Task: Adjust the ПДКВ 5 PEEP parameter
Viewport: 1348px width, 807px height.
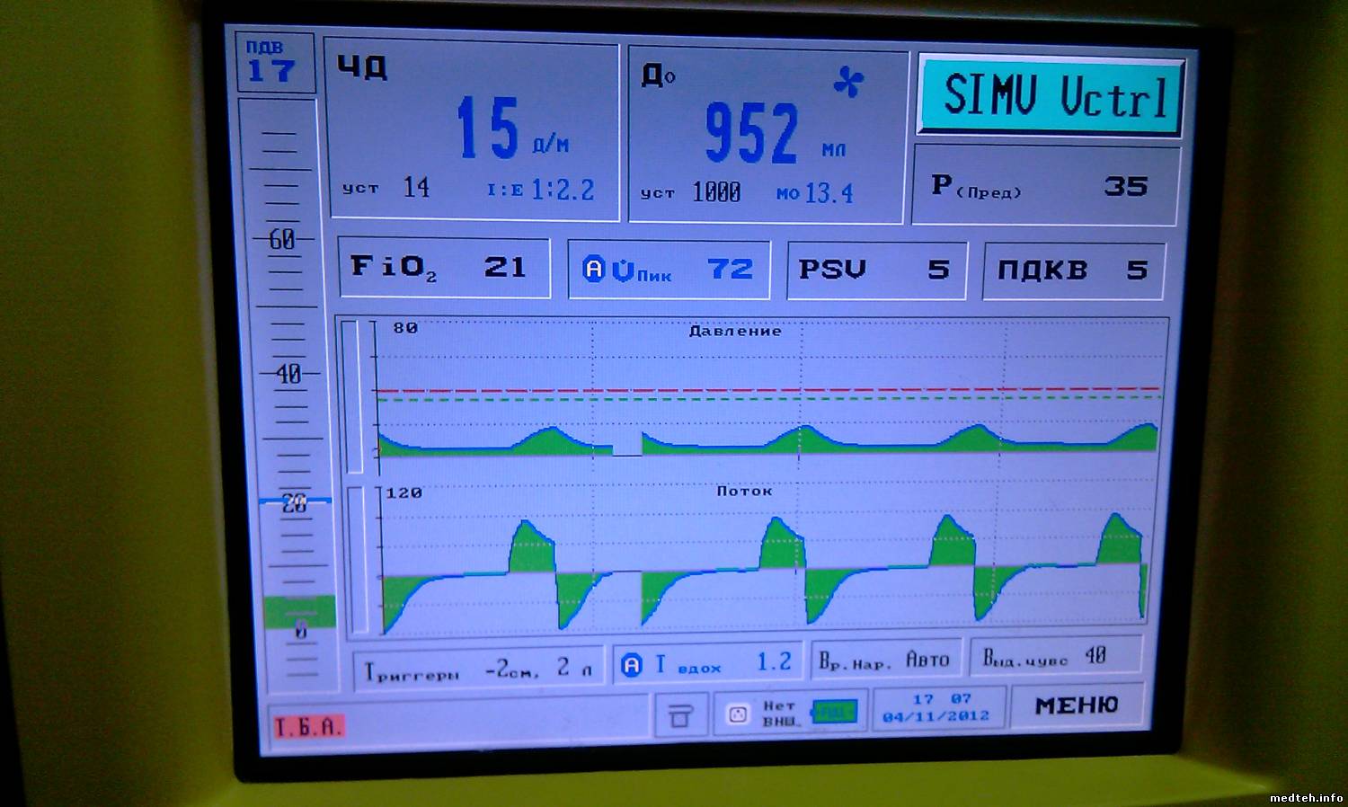Action: click(1073, 270)
